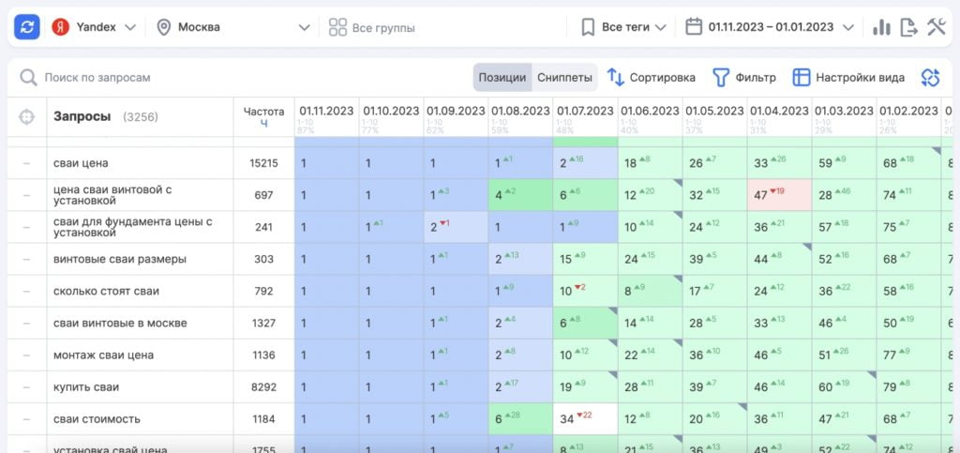The width and height of the screenshot is (960, 453).
Task: Open the tools wrench settings icon
Action: click(937, 27)
